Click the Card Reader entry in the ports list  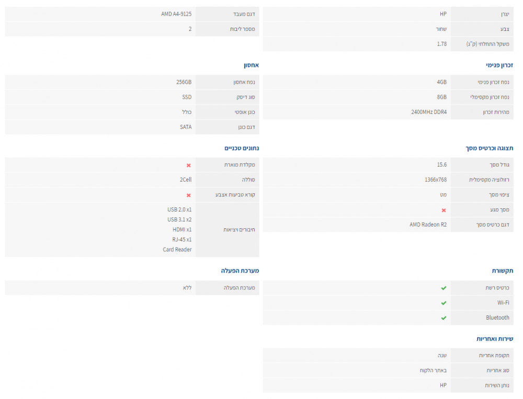point(177,250)
